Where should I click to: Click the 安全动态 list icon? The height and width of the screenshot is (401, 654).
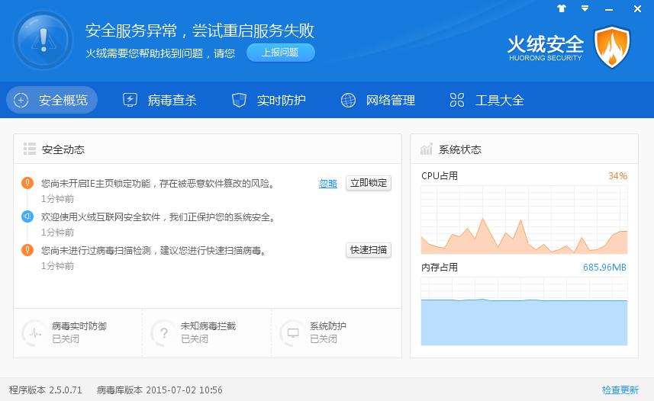[x=30, y=149]
